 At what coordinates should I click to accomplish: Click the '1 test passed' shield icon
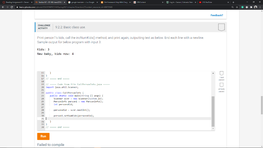(221, 73)
